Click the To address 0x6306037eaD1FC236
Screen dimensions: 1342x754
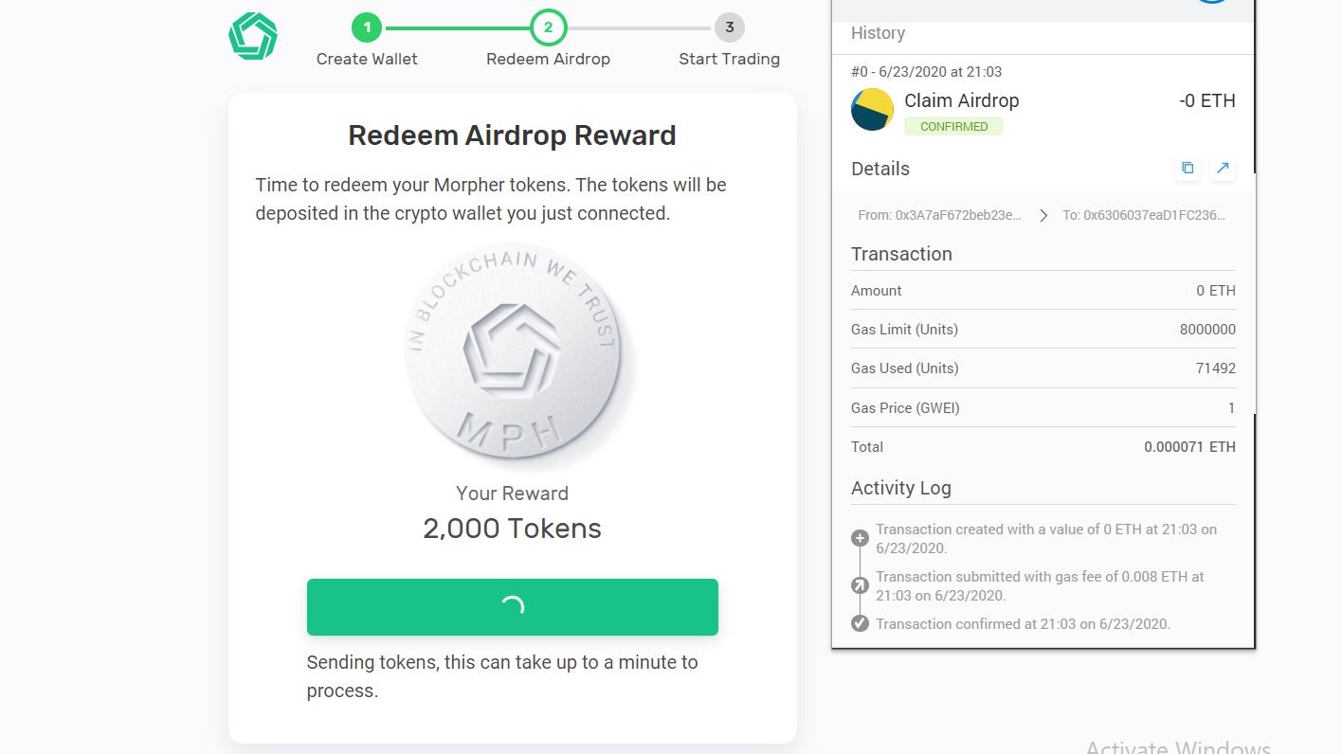[x=1144, y=215]
